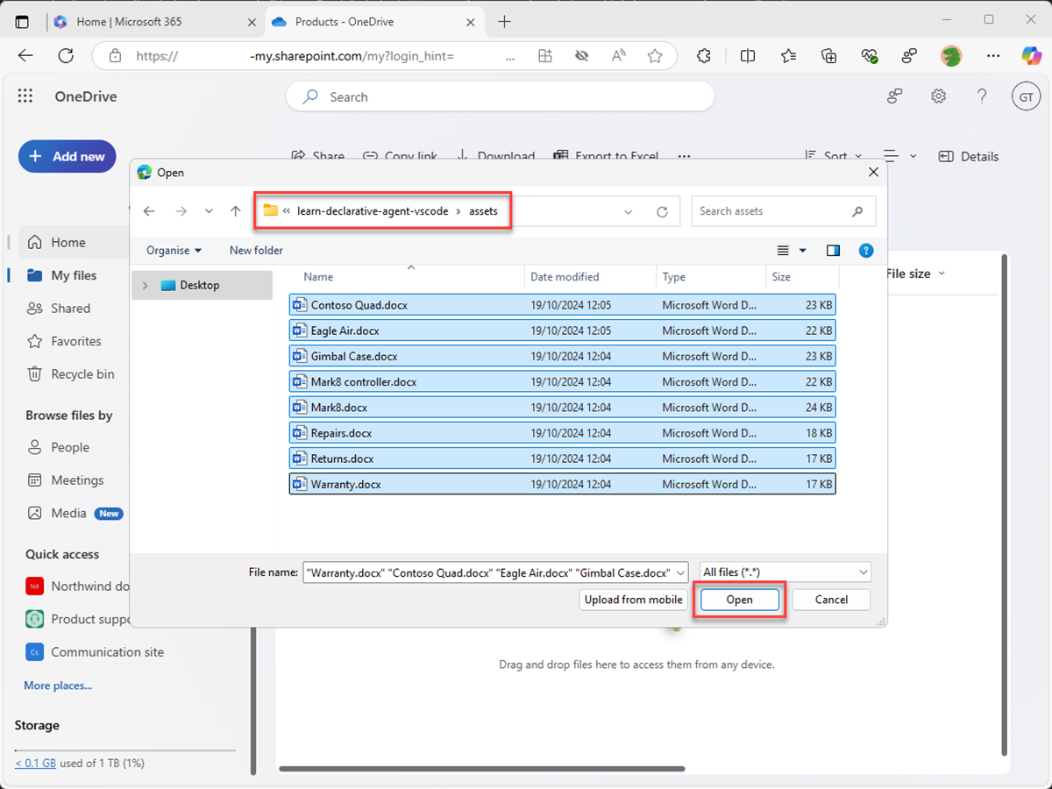Click Upload from mobile button
Screen dimensions: 1052x789
tap(633, 600)
